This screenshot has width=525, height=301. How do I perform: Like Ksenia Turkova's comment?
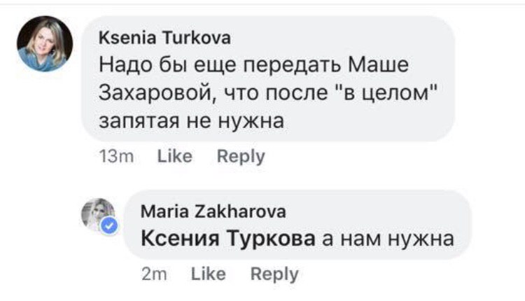174,157
